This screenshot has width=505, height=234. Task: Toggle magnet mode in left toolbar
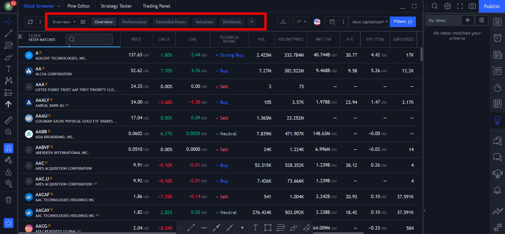[8, 148]
